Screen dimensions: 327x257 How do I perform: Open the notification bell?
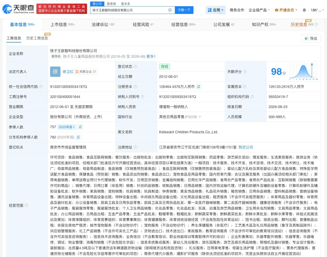(x=304, y=10)
